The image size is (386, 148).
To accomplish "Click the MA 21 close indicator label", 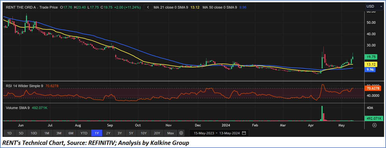I will tap(170, 7).
